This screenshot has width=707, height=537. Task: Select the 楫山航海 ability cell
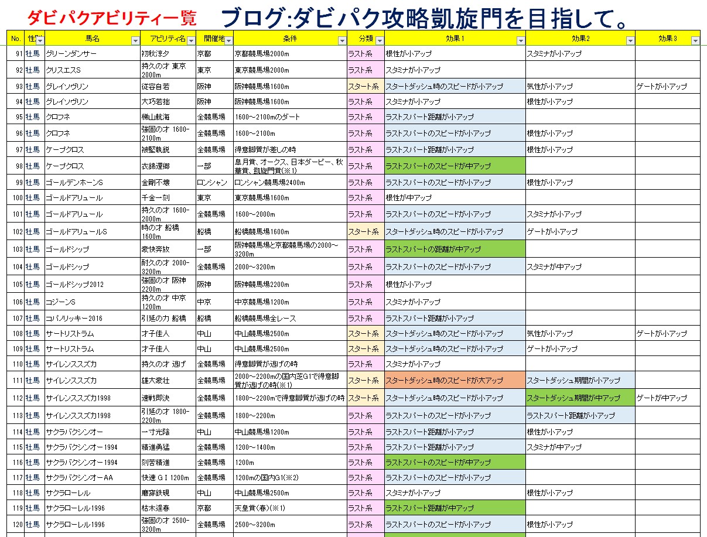[x=168, y=117]
